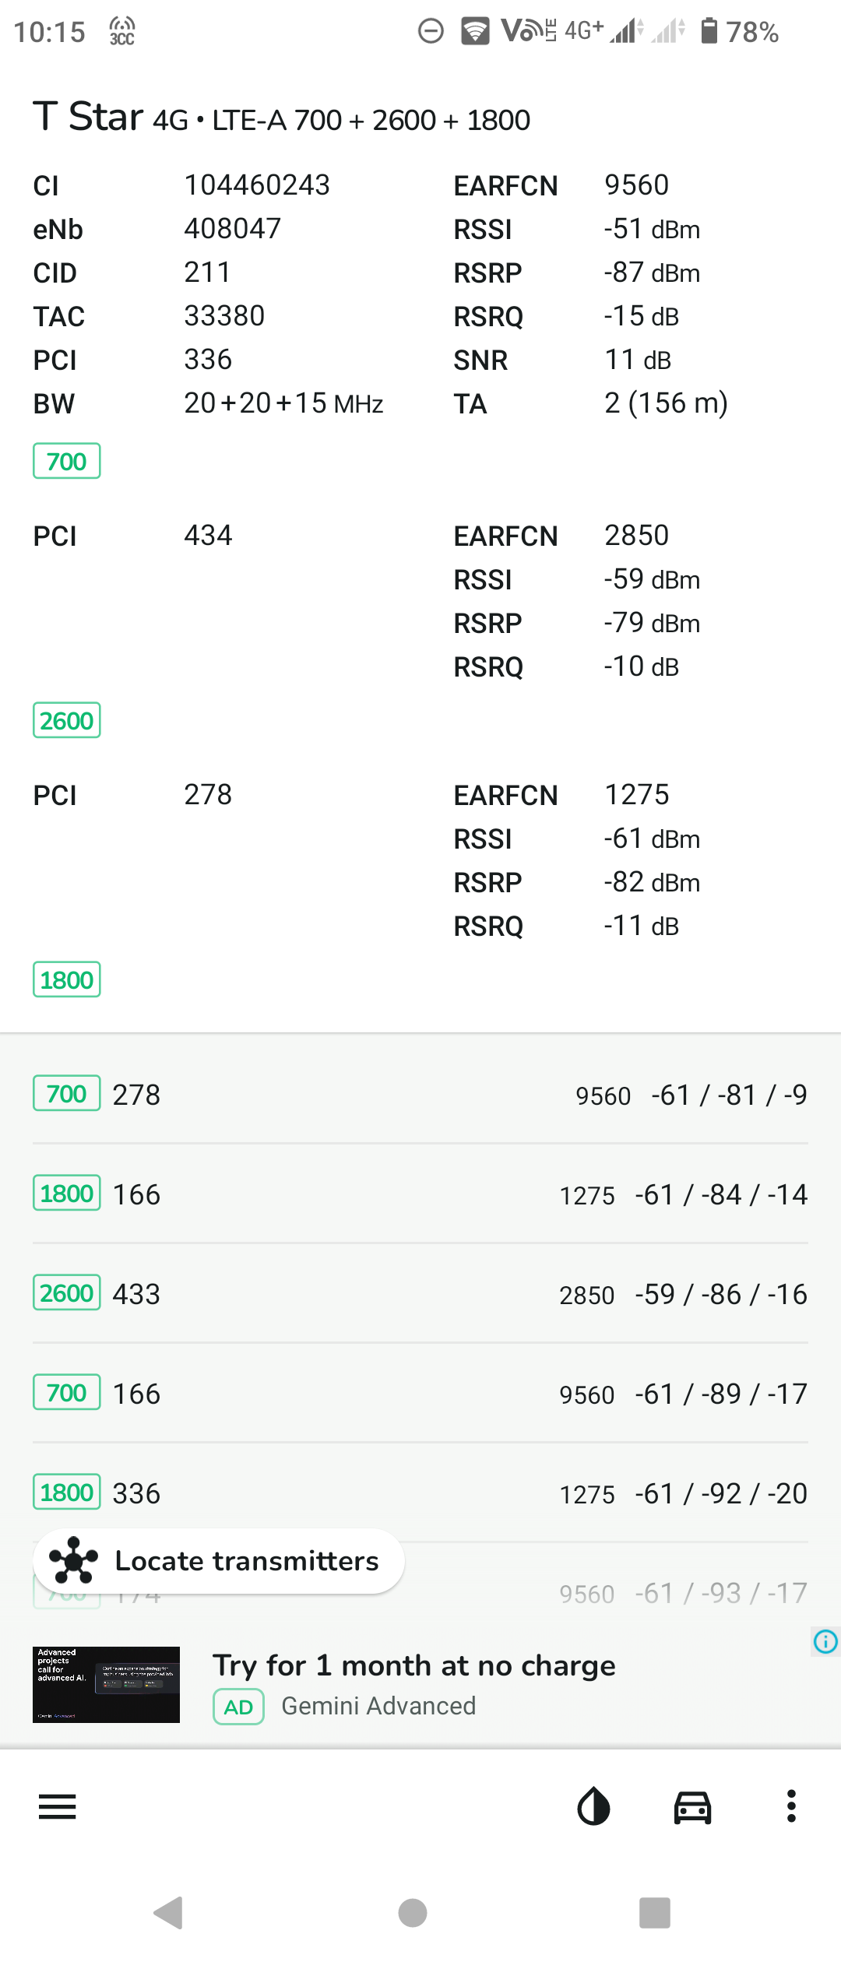Select the 1800 band badge under PCI 278
The width and height of the screenshot is (841, 1962).
pos(67,979)
